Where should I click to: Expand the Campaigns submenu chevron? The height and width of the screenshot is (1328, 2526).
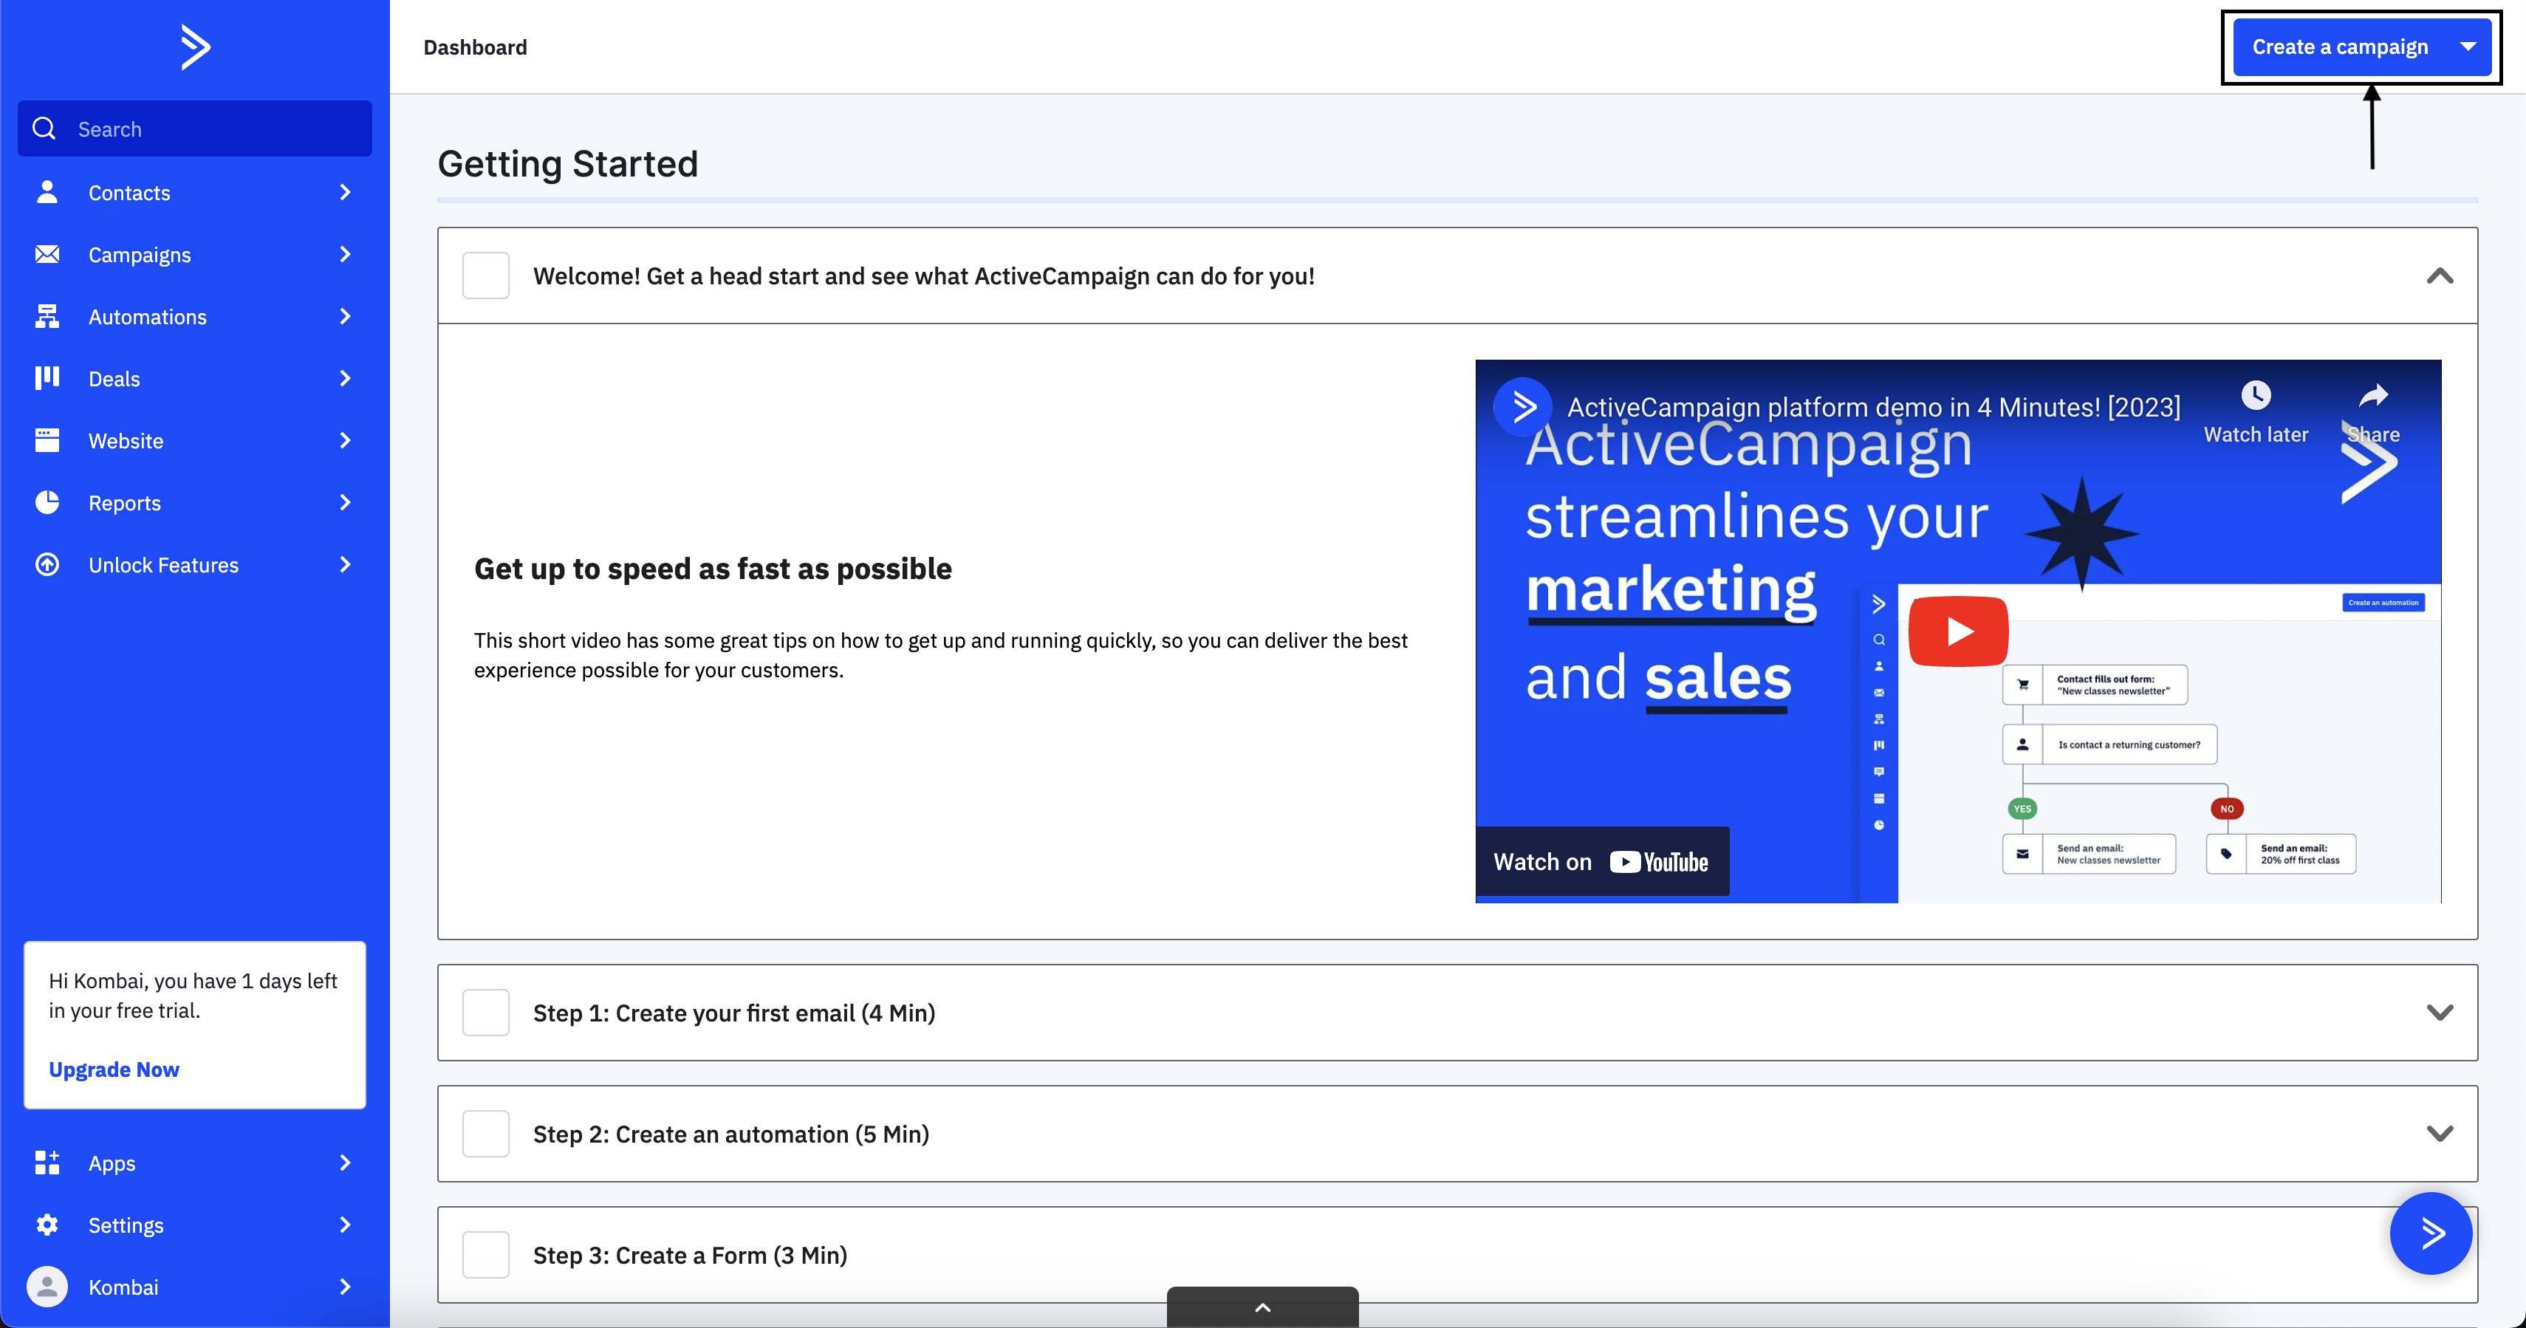(345, 254)
